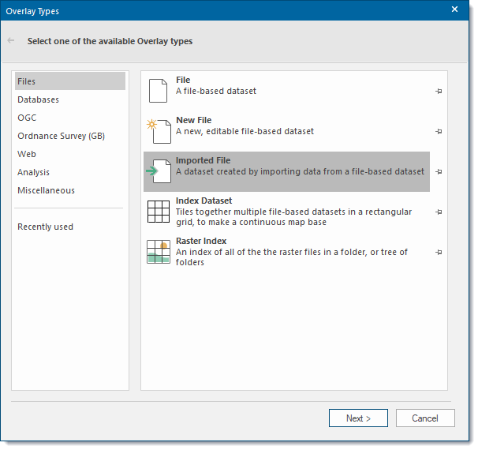This screenshot has width=478, height=450.
Task: Select the Files category
Action: coord(27,81)
